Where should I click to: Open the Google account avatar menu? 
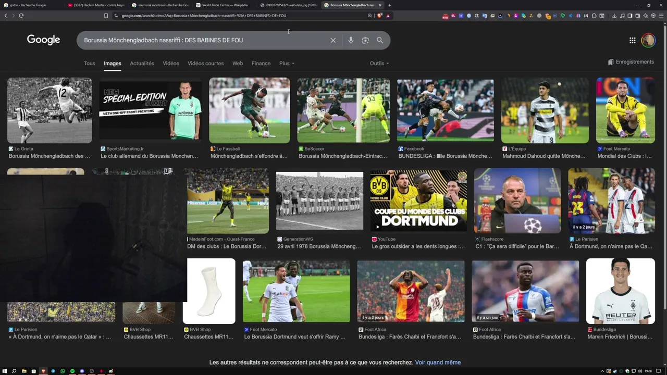(x=648, y=40)
